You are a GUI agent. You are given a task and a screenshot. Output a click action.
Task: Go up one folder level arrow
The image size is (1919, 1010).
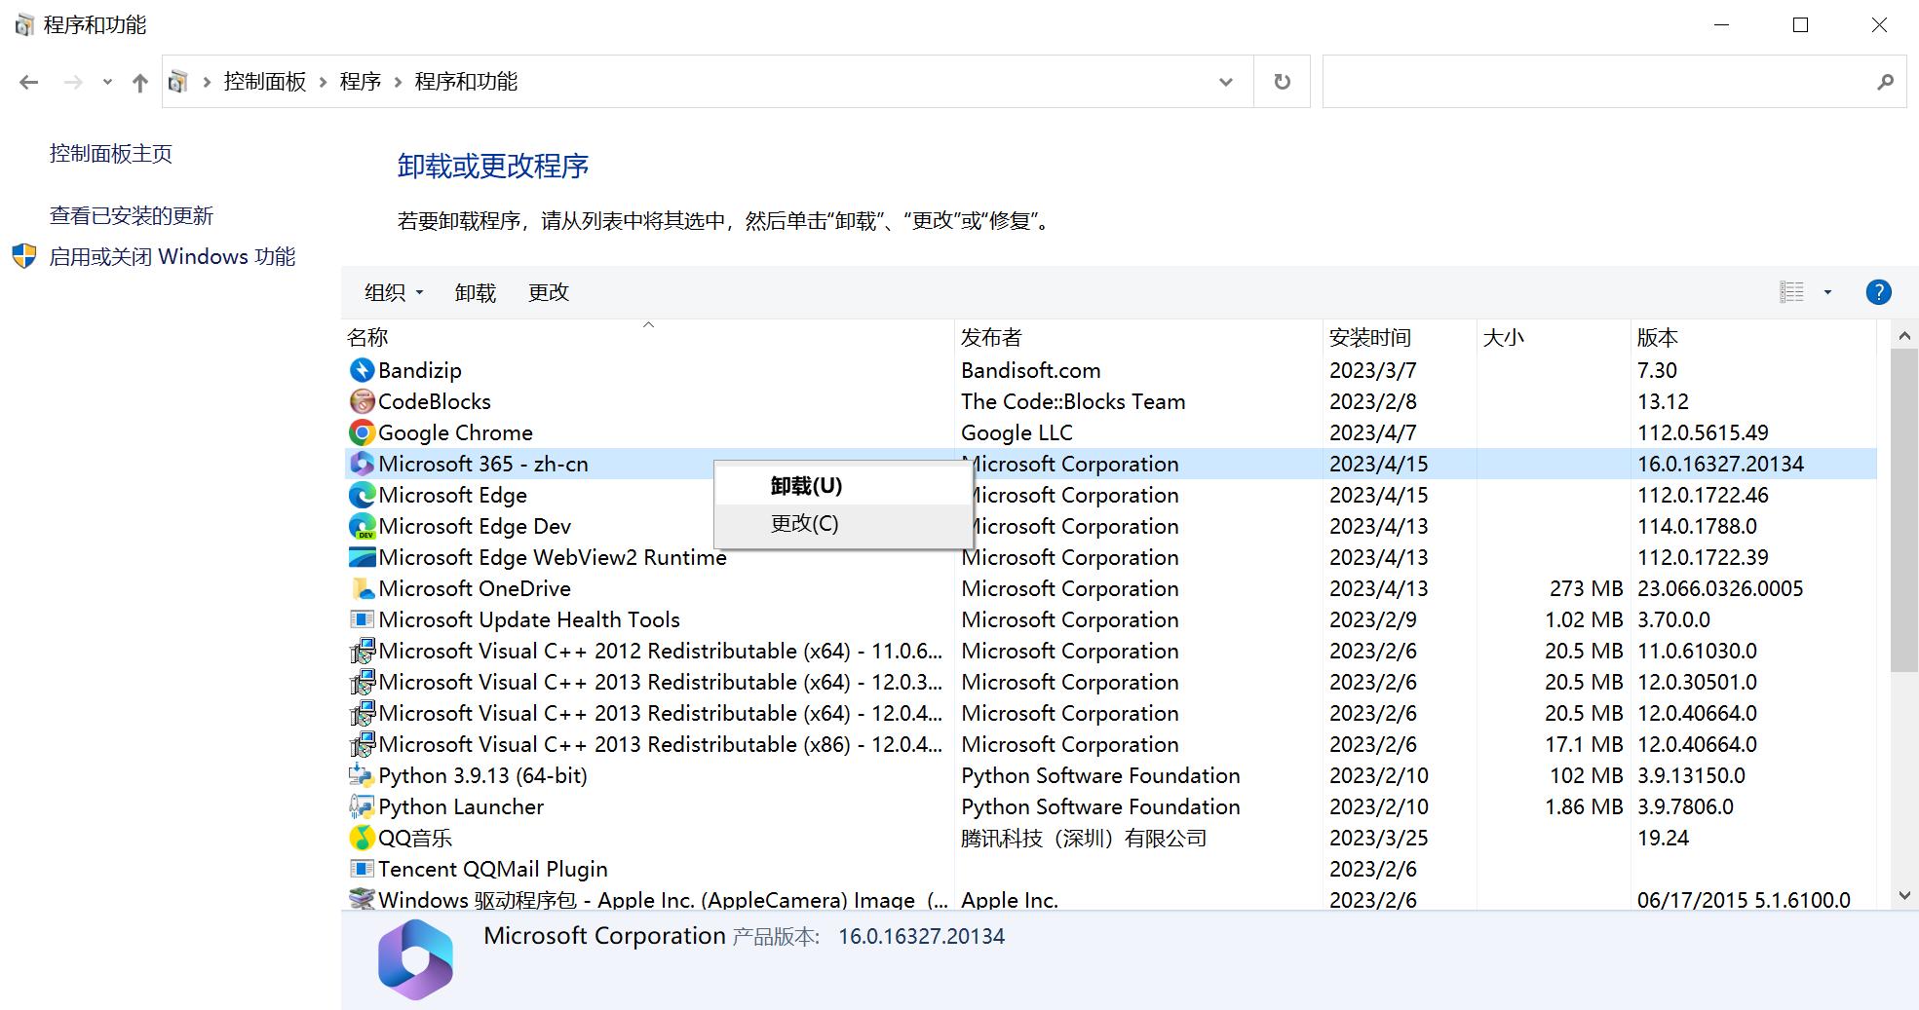140,83
